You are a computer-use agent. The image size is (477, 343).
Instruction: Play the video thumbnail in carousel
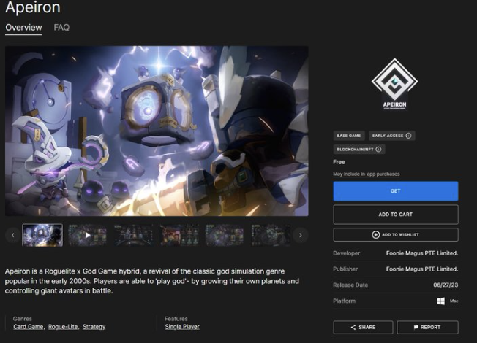coord(88,235)
